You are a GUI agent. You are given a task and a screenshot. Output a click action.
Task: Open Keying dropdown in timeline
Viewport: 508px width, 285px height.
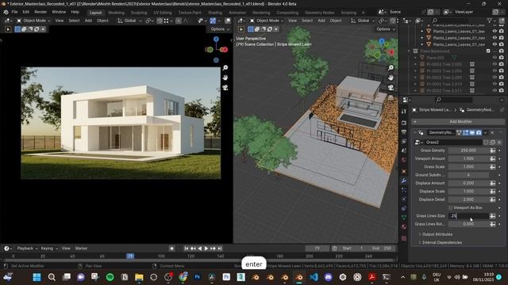tap(49, 249)
